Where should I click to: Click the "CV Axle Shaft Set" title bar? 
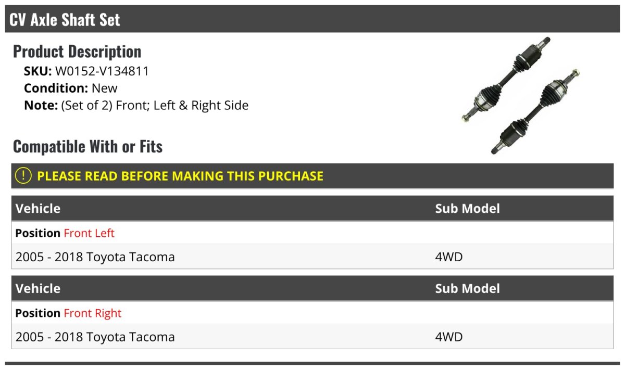(x=65, y=20)
